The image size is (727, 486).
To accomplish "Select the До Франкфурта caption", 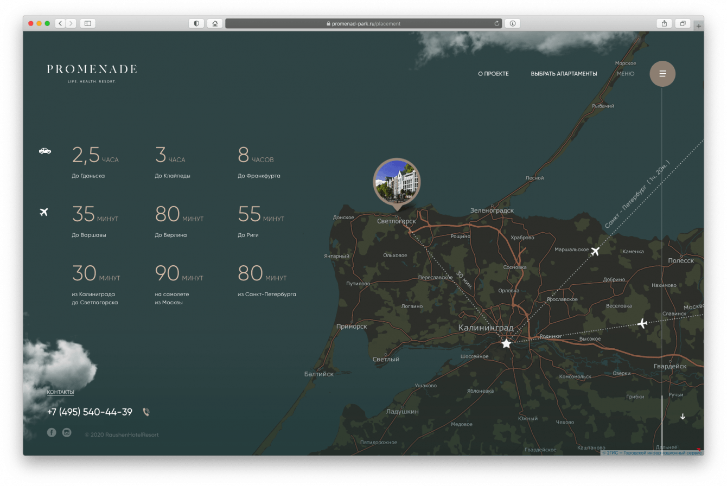I will [259, 176].
